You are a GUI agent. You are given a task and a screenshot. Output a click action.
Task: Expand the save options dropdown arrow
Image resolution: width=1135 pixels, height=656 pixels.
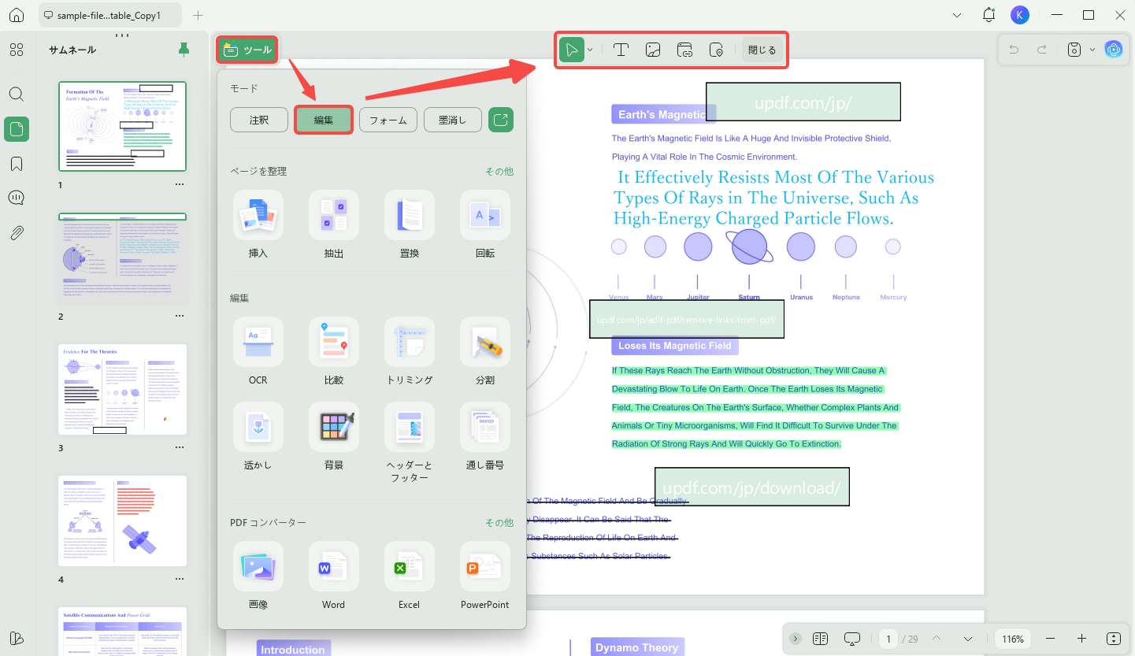[x=1092, y=50]
